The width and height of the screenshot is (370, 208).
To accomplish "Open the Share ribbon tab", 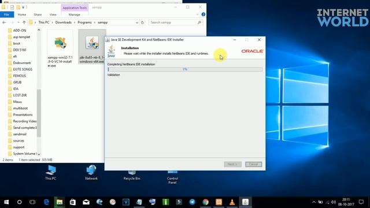I will point(38,14).
